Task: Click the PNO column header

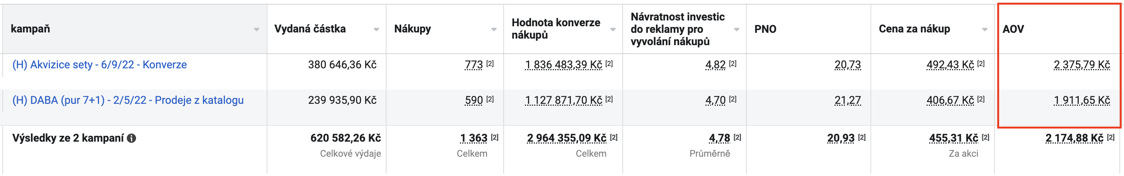Action: (x=765, y=29)
